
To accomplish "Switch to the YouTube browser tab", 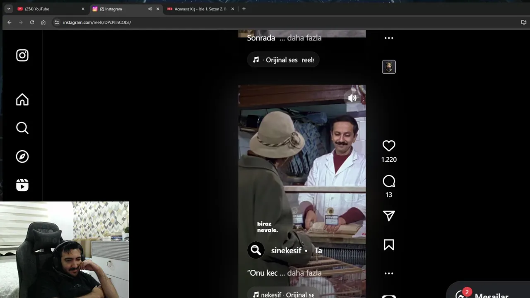I will [x=50, y=9].
